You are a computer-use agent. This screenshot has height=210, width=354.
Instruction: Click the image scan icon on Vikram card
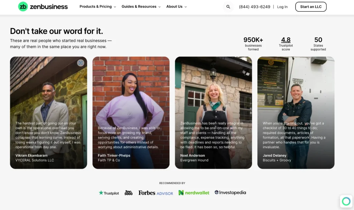tap(81, 63)
